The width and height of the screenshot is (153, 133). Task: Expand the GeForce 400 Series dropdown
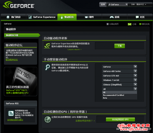coord(119,71)
